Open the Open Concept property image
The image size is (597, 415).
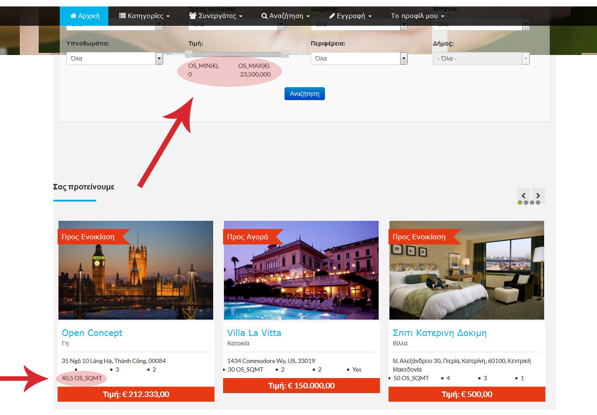[136, 270]
